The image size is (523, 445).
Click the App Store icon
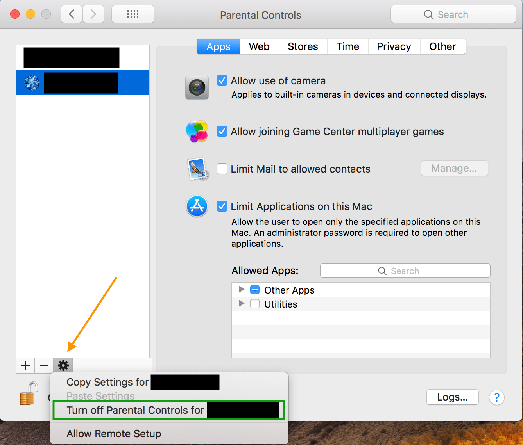197,206
